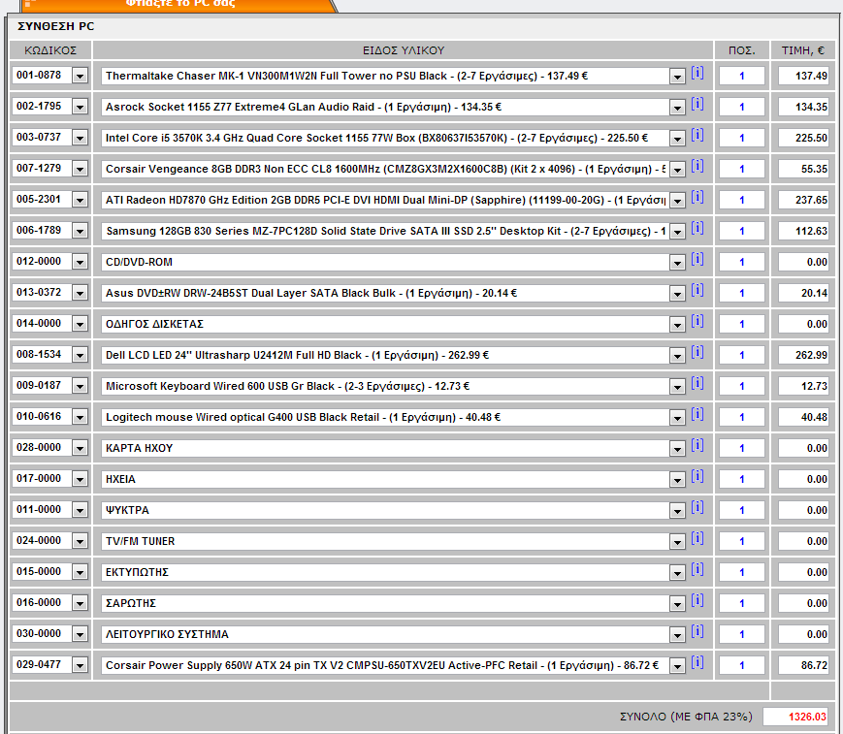Open the ΣΑΡΩΤΗΣ product dropdown
This screenshot has width=843, height=734.
(677, 604)
